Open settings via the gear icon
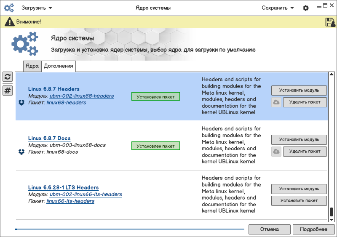337x237 pixels. pyautogui.click(x=306, y=8)
